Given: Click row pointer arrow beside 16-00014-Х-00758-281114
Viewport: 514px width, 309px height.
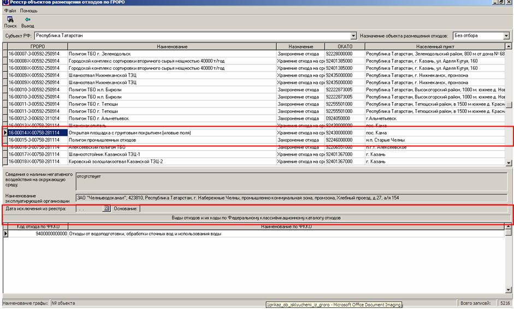Looking at the screenshot, I should 5,133.
